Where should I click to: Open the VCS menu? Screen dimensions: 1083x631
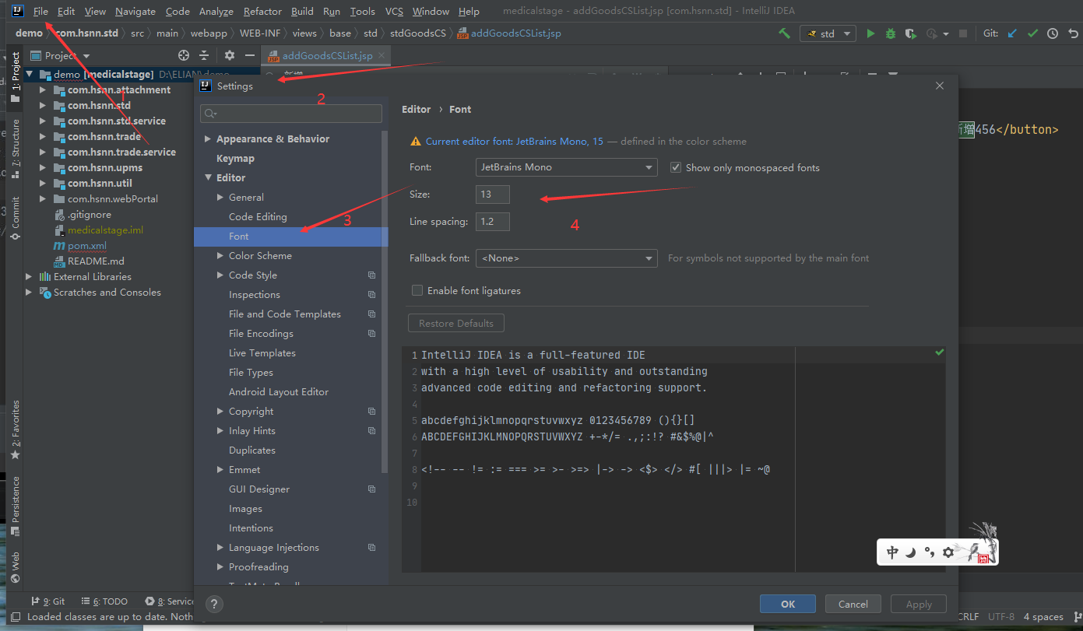394,11
